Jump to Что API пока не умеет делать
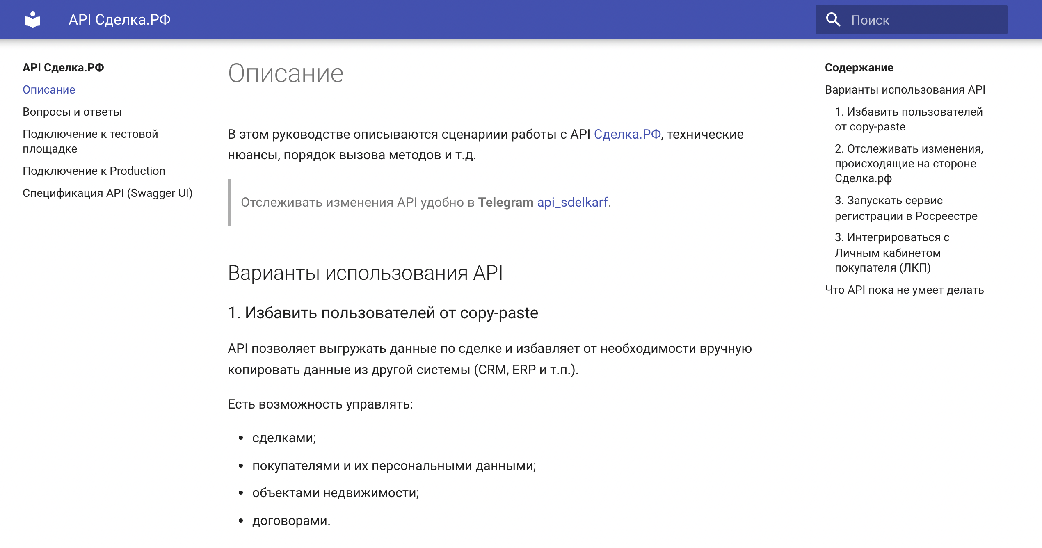 click(905, 290)
